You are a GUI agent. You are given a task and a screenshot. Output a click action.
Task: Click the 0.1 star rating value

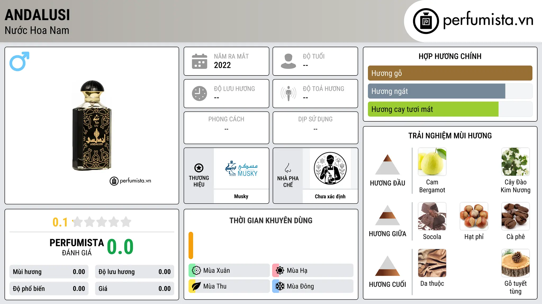(x=60, y=222)
